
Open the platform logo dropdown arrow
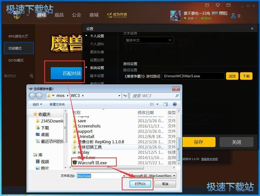[x=28, y=15]
